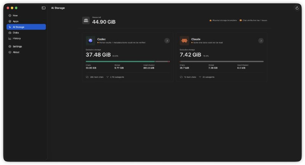Minimize the window with the yellow button
This screenshot has width=305, height=165.
pos(12,8)
